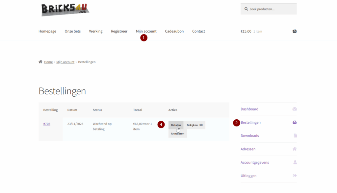Click the magnifier icon in search box

(x=246, y=9)
